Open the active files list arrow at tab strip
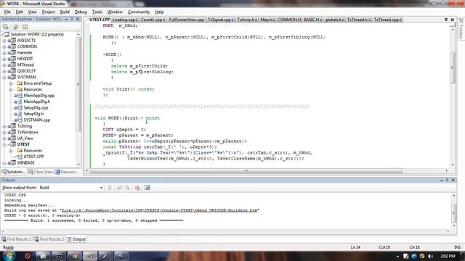The image size is (465, 261). [x=446, y=20]
